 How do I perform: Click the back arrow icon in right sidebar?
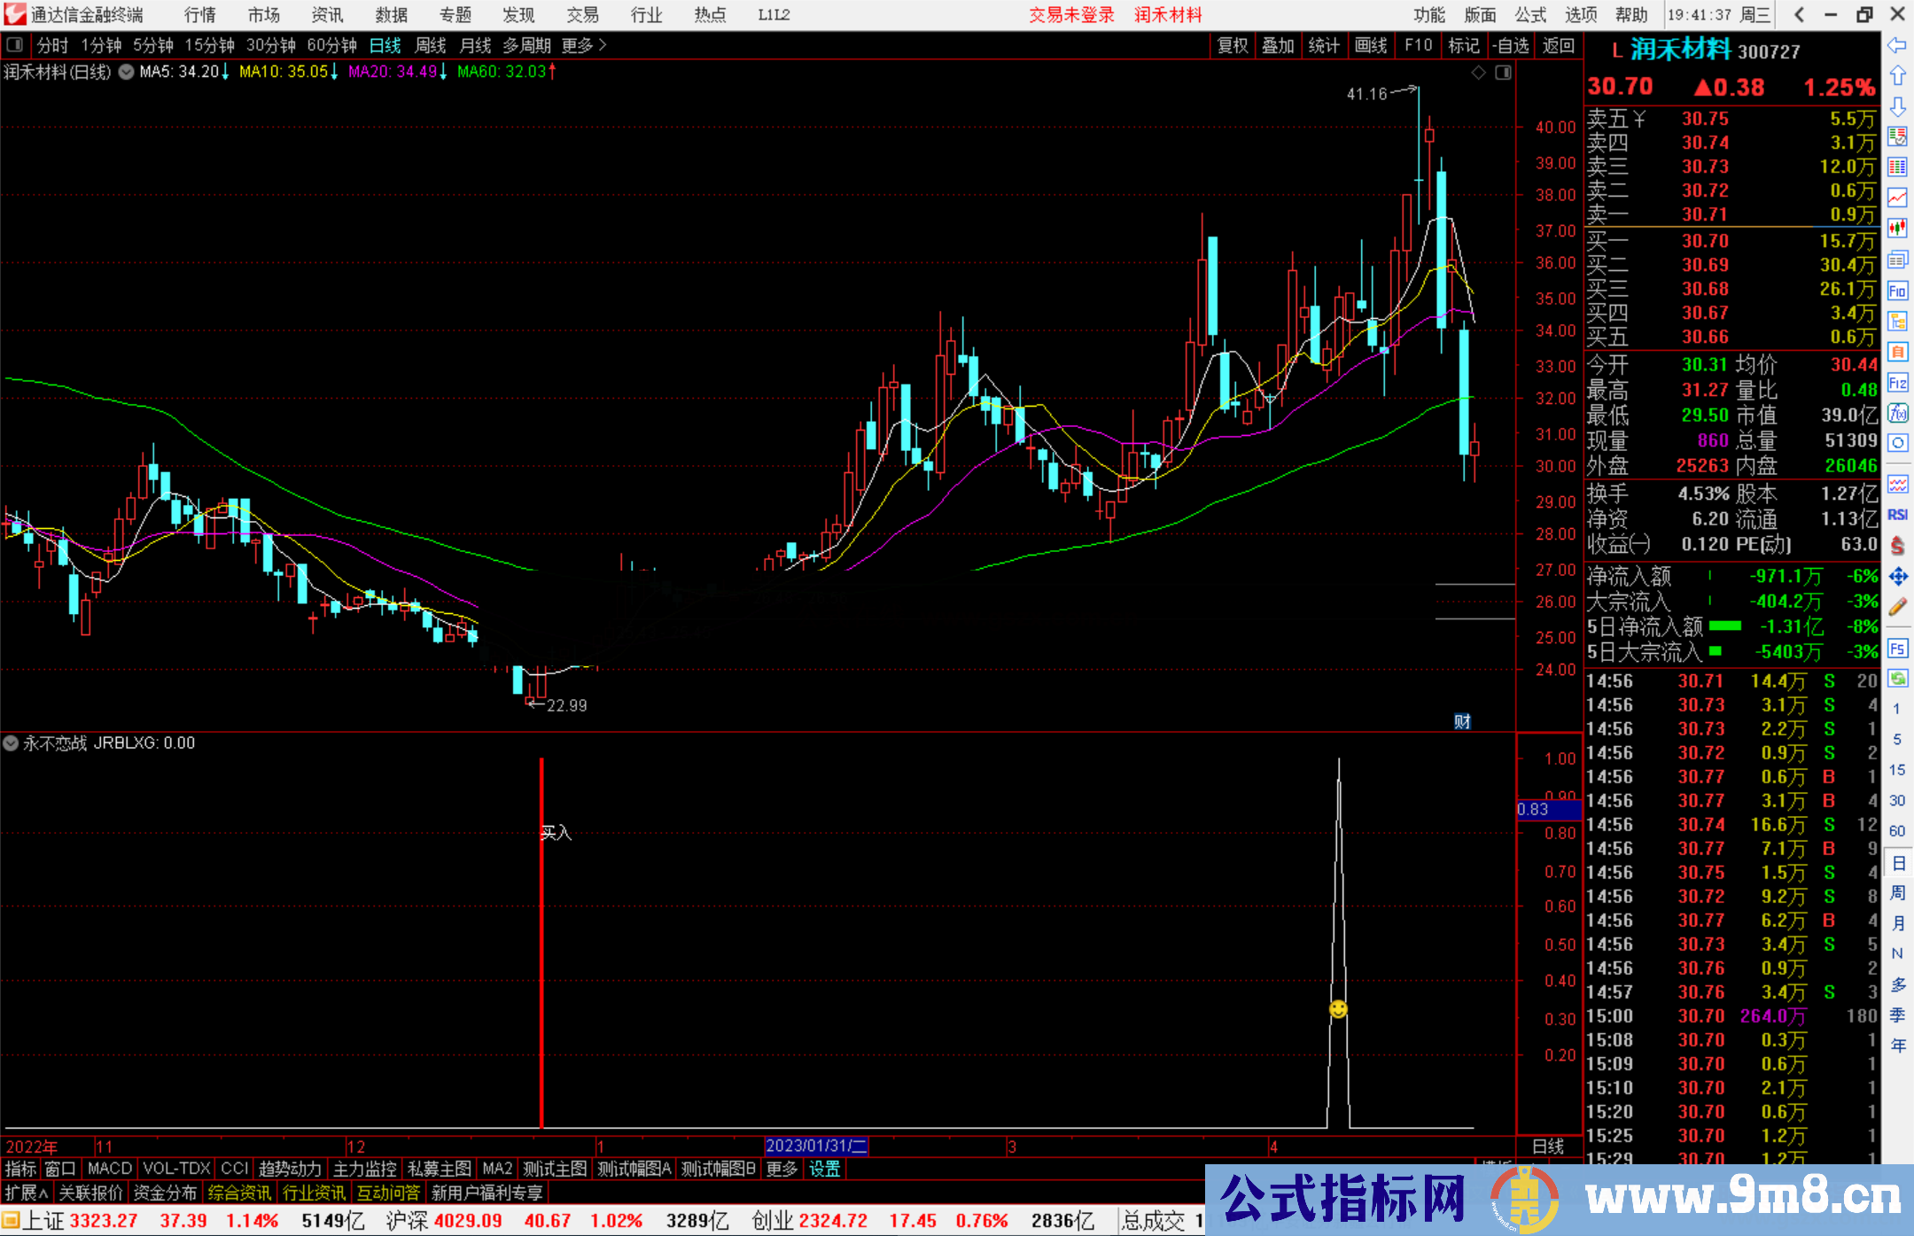click(x=1897, y=45)
